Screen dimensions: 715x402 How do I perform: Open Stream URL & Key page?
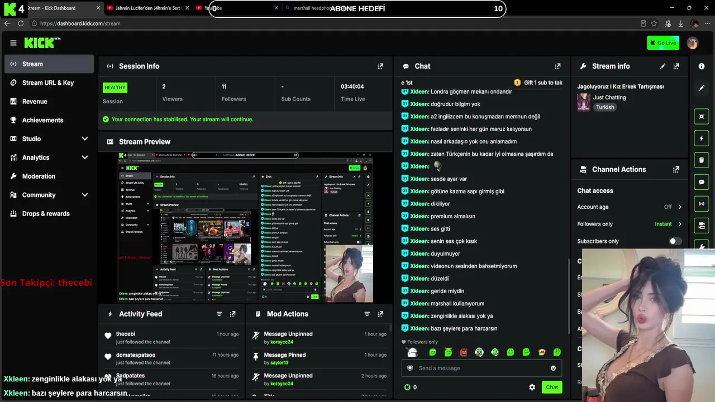click(49, 83)
